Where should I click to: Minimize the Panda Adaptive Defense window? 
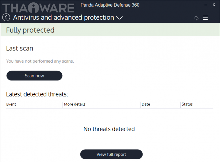(x=206, y=5)
